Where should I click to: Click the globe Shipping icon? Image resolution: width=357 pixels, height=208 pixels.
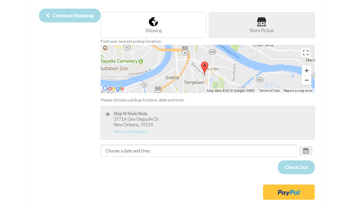pos(153,22)
